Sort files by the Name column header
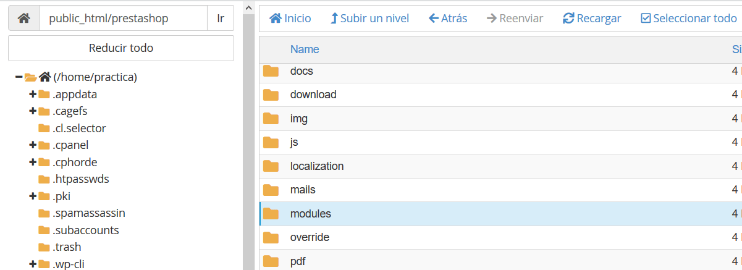742x270 pixels. (305, 49)
